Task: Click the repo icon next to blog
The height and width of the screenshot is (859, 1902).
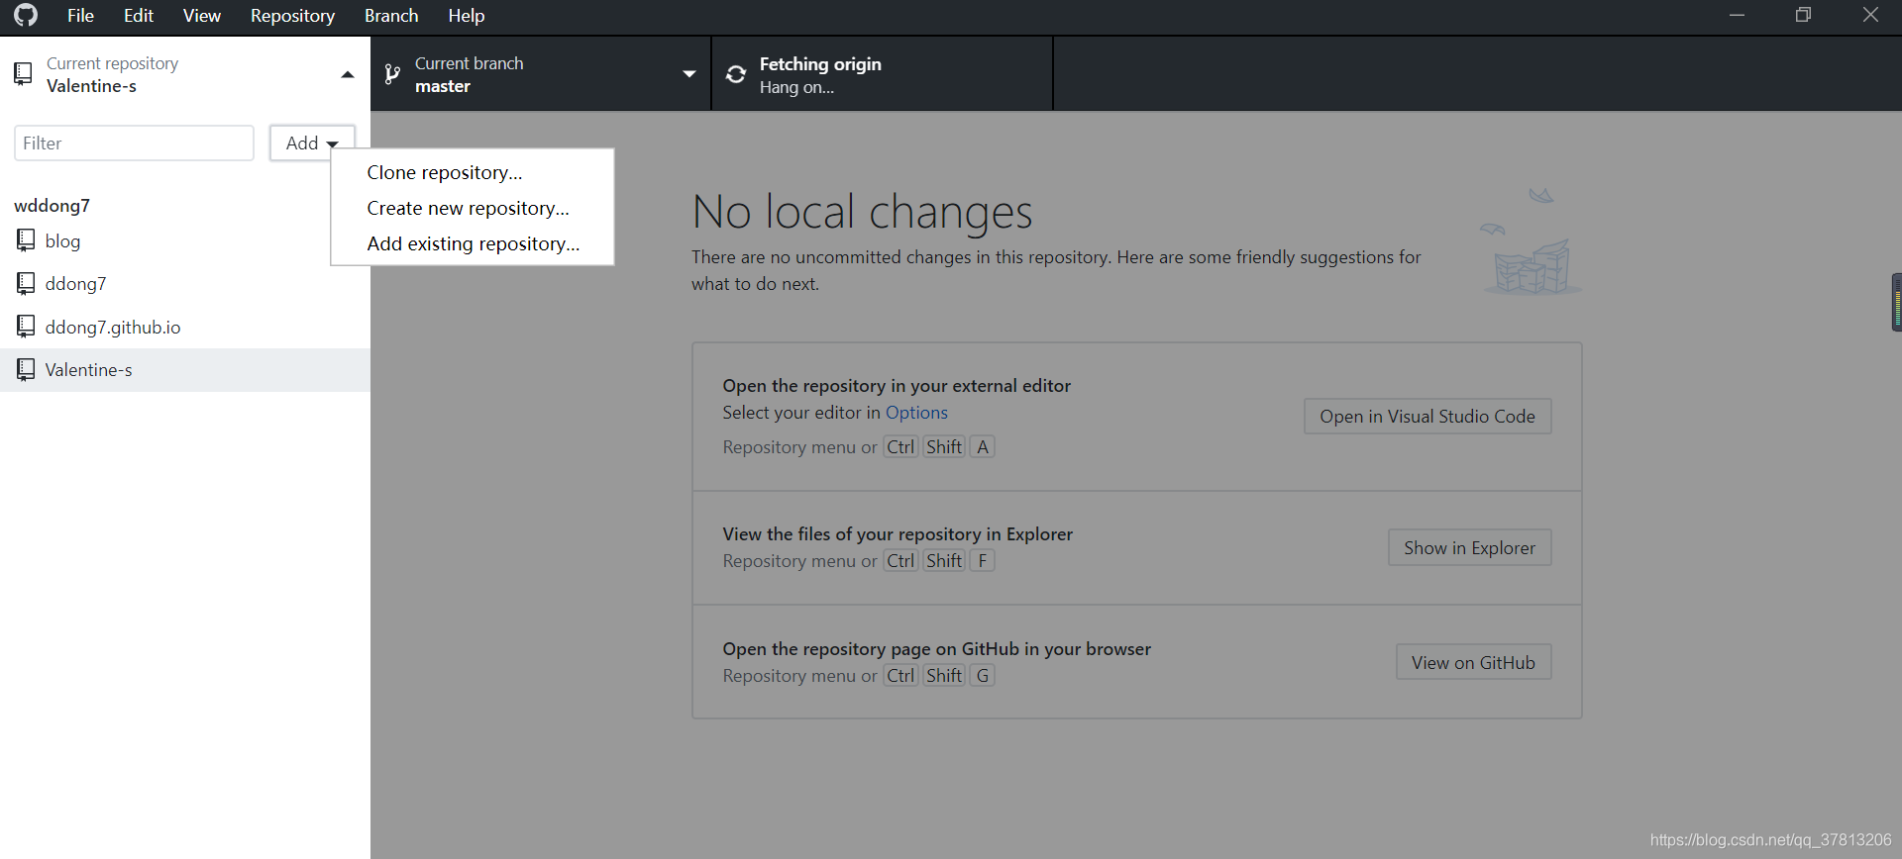Action: click(26, 240)
